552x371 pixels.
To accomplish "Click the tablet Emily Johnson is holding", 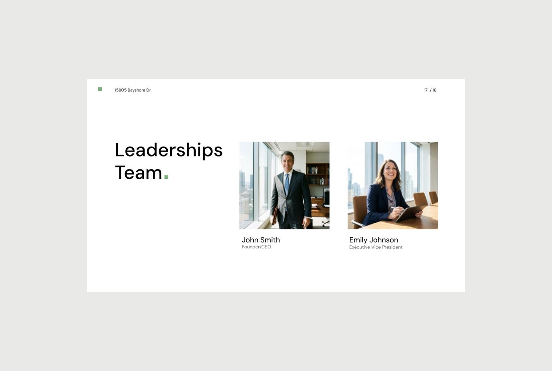I will click(x=410, y=214).
